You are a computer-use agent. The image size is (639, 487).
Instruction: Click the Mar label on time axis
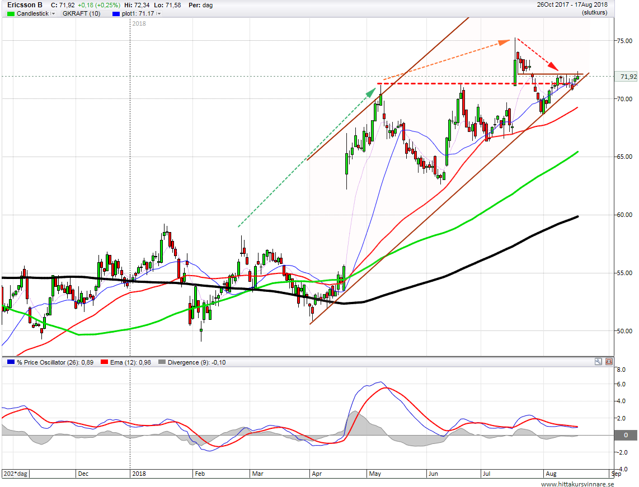point(257,474)
